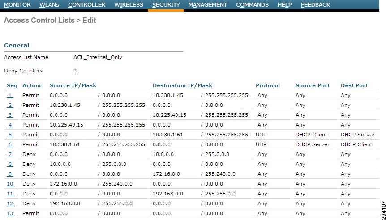Click the Deny action in rule 12
This screenshot has width=386, height=220.
pyautogui.click(x=29, y=203)
